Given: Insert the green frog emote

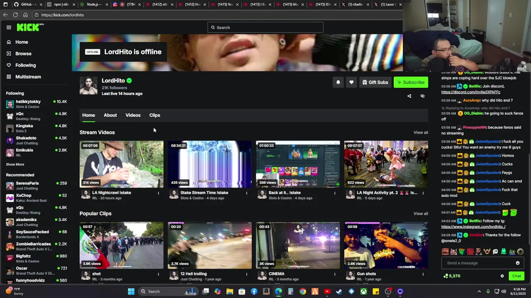Looking at the screenshot, I should pos(503,252).
